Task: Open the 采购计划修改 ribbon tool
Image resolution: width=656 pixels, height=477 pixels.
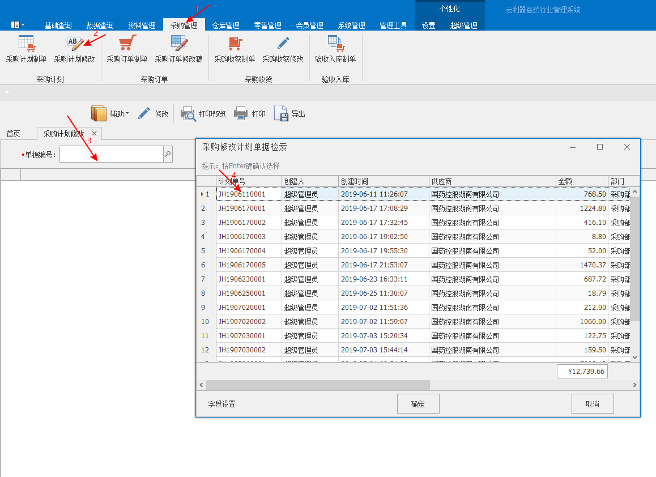Action: point(74,44)
